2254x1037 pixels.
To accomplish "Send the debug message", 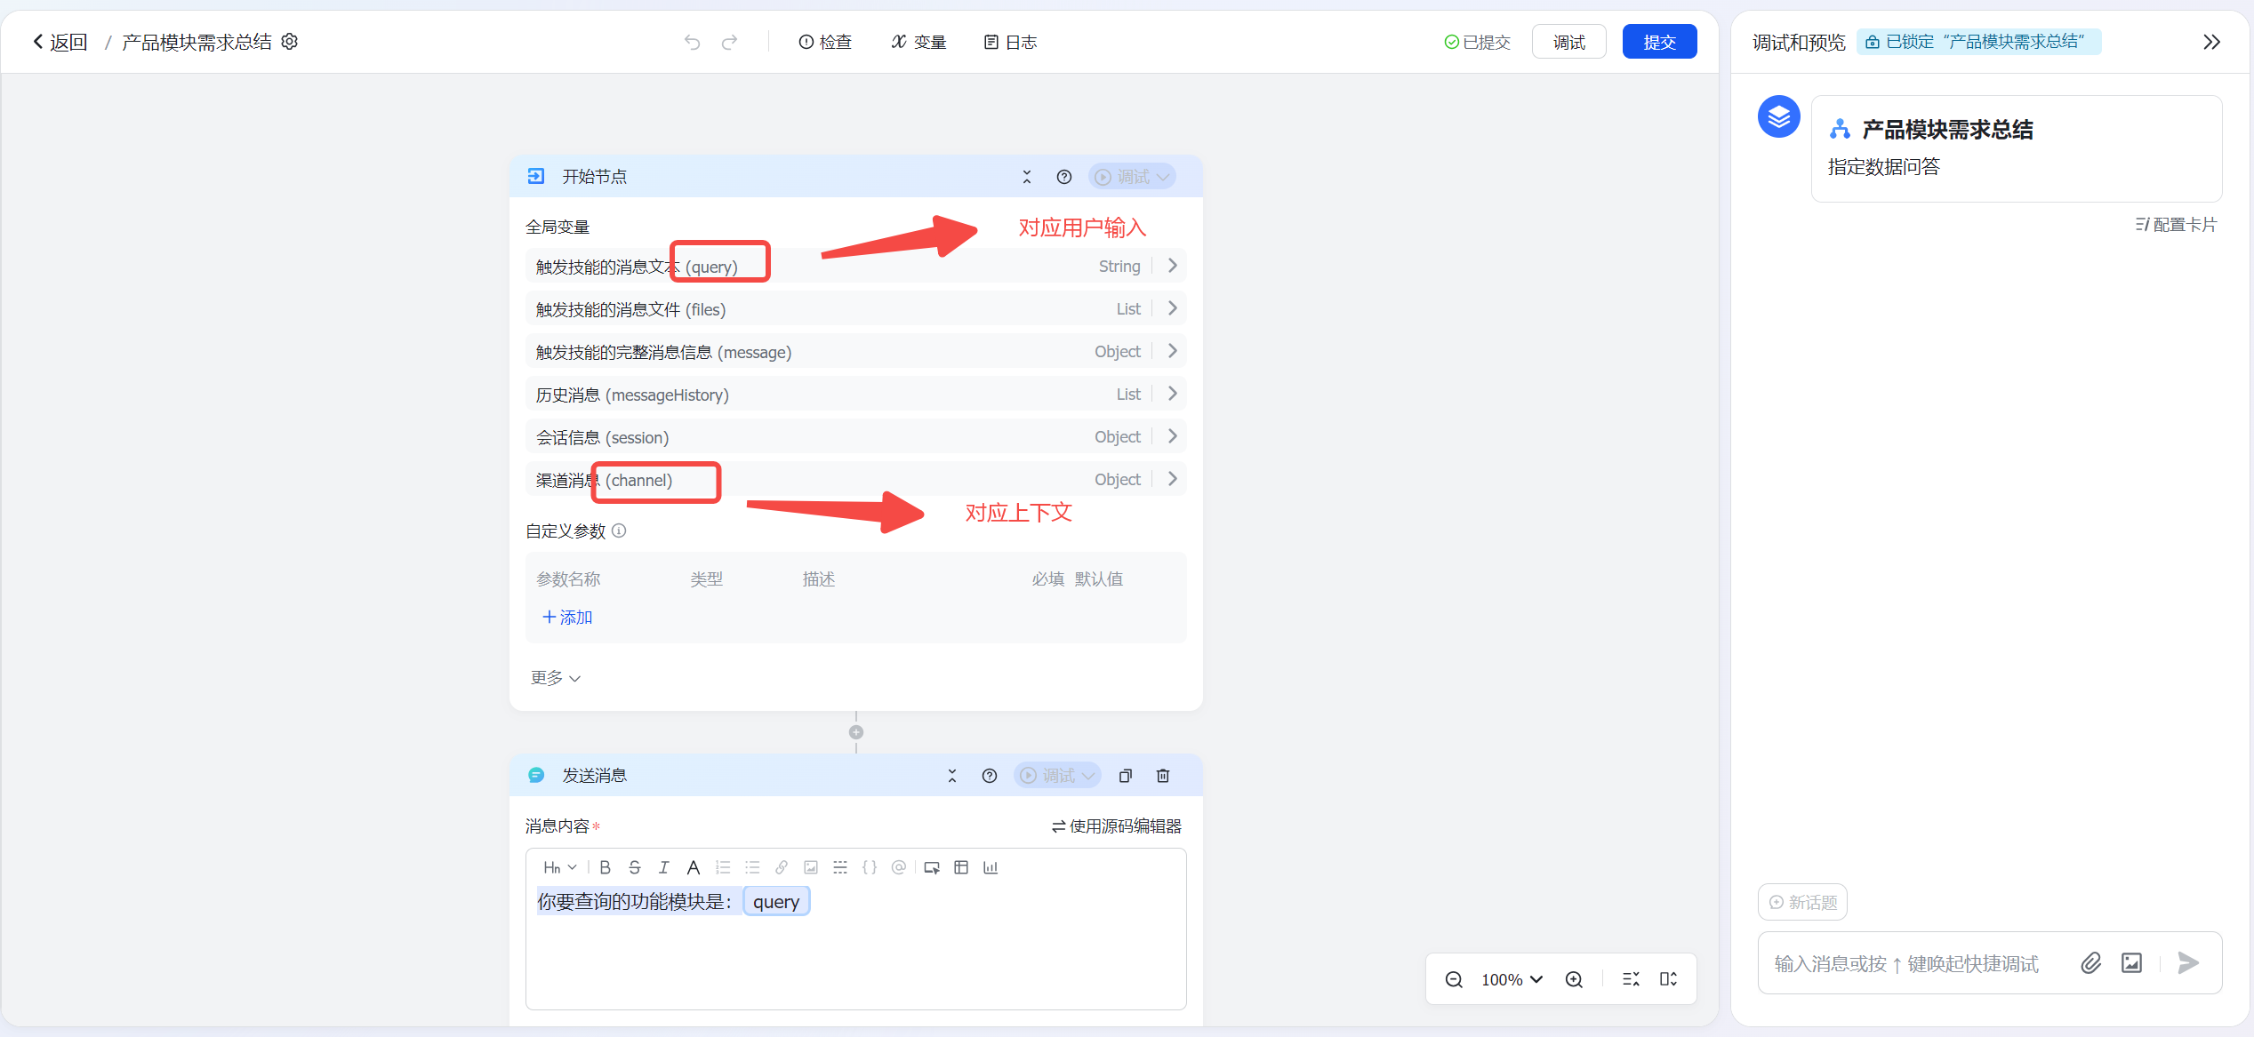I will [2189, 962].
